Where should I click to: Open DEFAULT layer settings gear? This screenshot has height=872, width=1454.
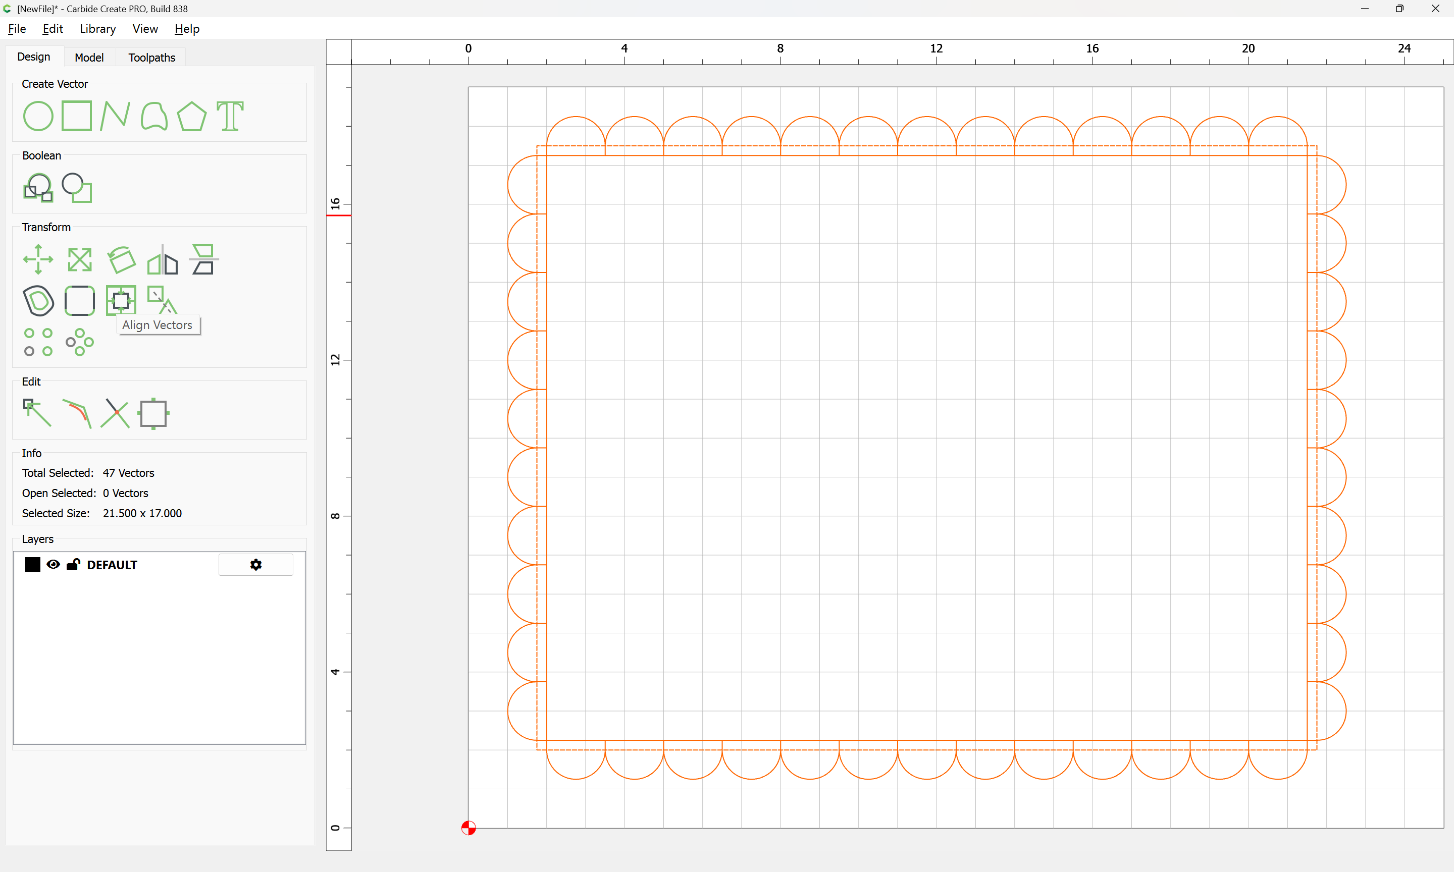(255, 565)
